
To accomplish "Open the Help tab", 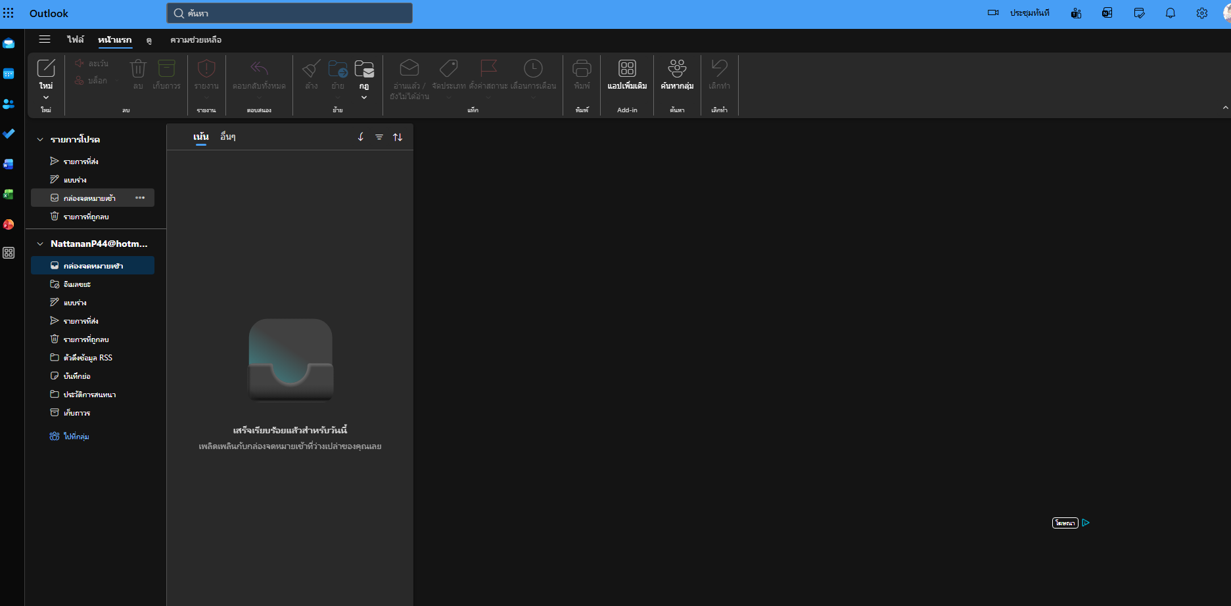I will [x=196, y=40].
